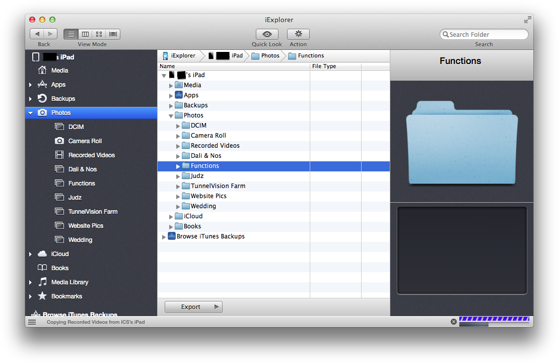Click the Back navigation arrow
Screen dimensions: 558x363
pyautogui.click(x=37, y=34)
